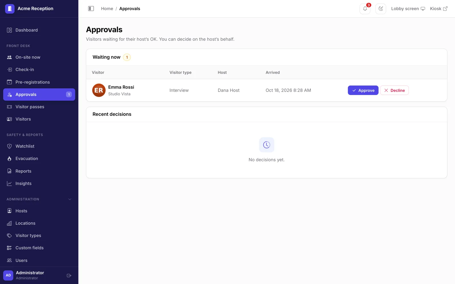Screen dimensions: 455x284
Task: Approve Emma Rossi's visit
Action: click(363, 90)
